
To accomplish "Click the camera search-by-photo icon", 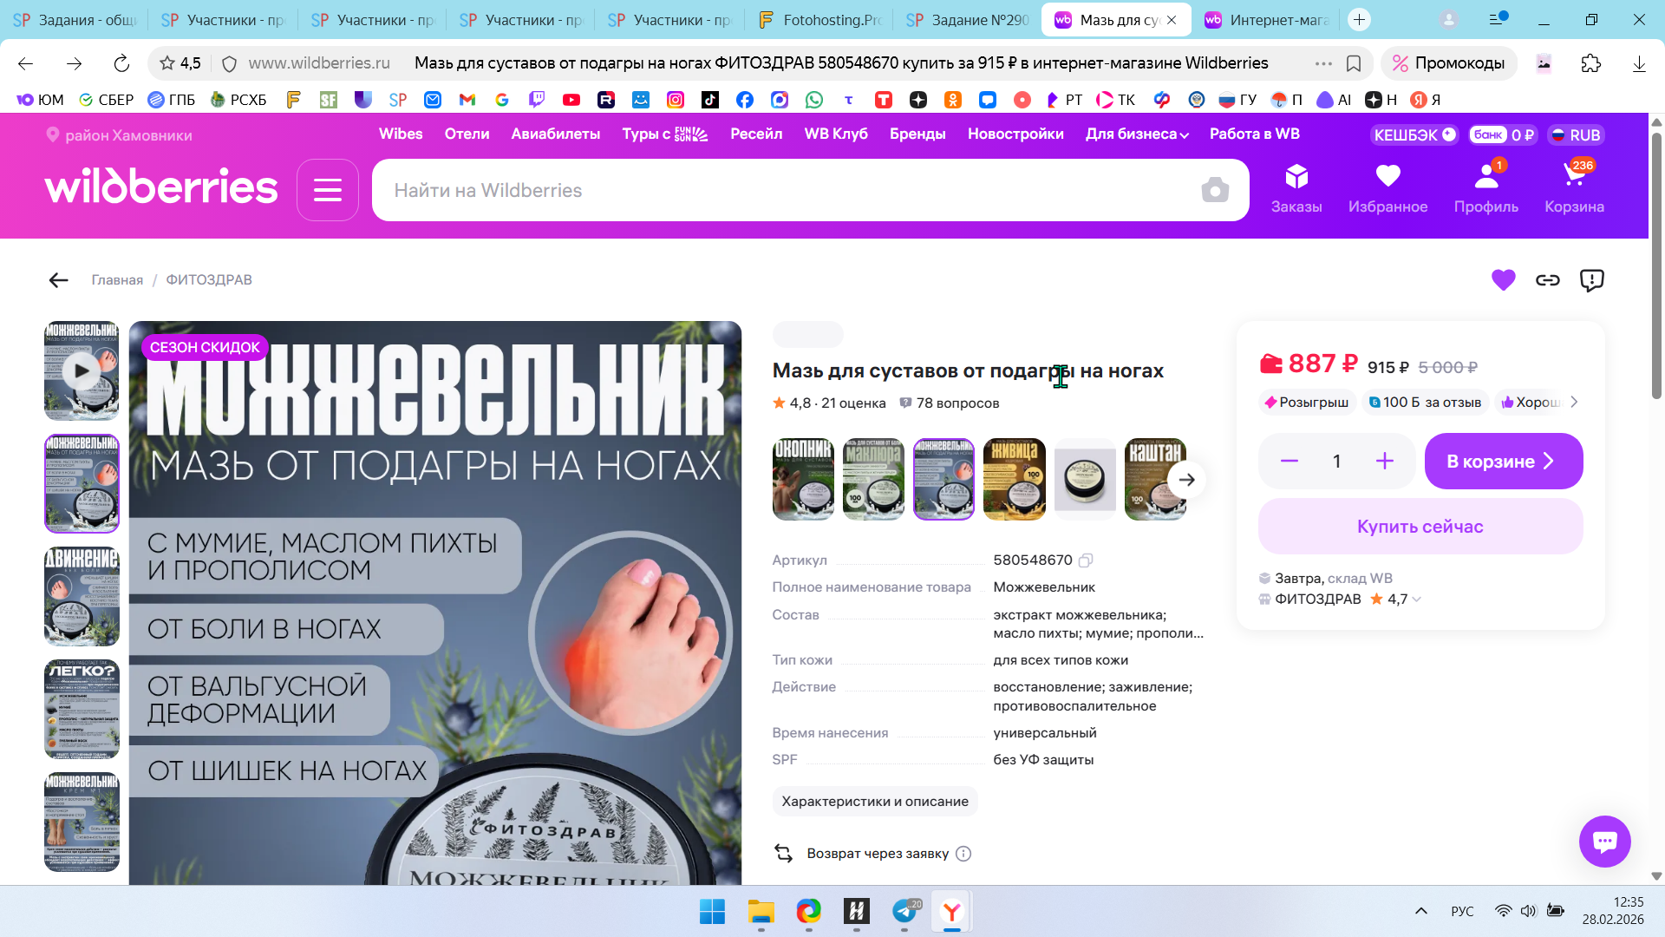I will click(x=1215, y=190).
